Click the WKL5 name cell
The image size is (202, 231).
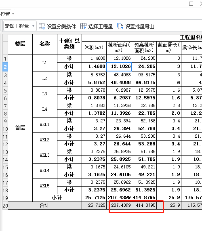click(45, 186)
